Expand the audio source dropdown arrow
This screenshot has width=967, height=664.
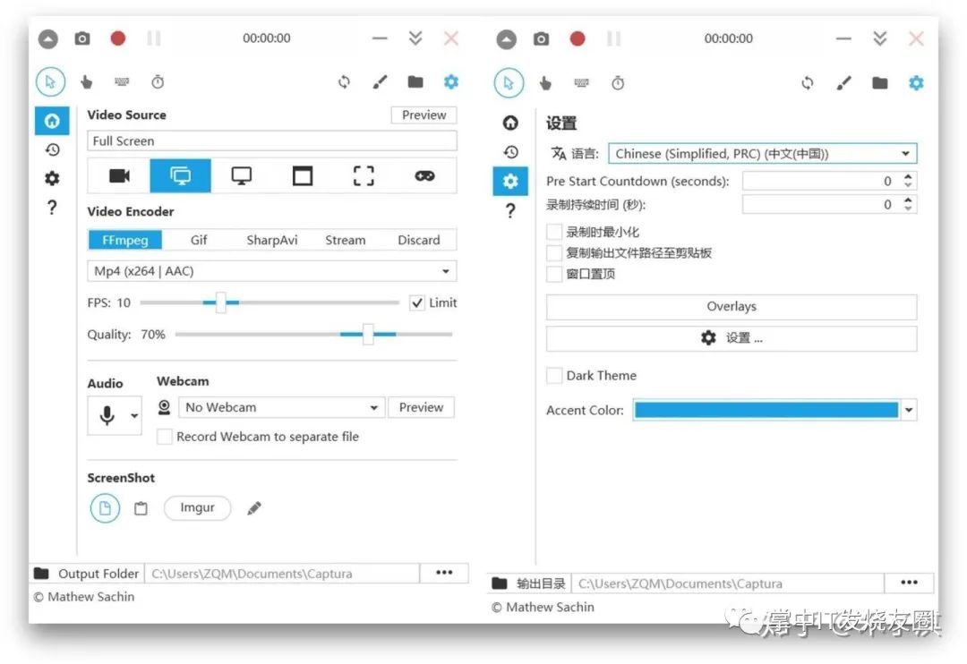click(x=134, y=415)
